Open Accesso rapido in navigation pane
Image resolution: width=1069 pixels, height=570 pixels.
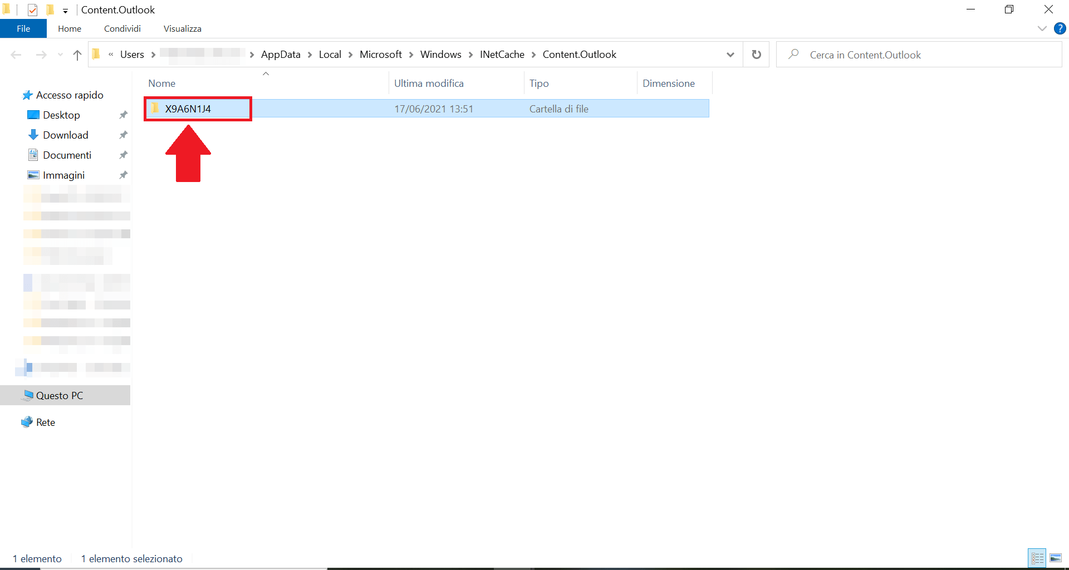click(x=70, y=95)
